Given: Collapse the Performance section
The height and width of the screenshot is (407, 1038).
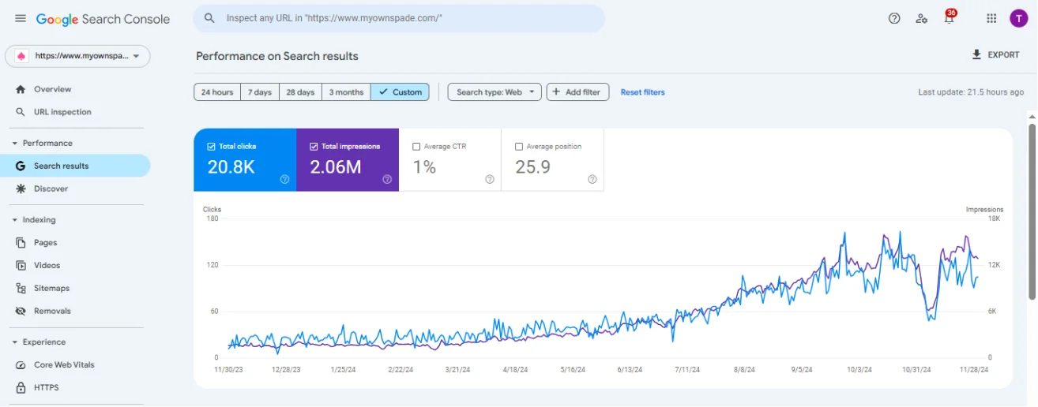Looking at the screenshot, I should pos(15,143).
